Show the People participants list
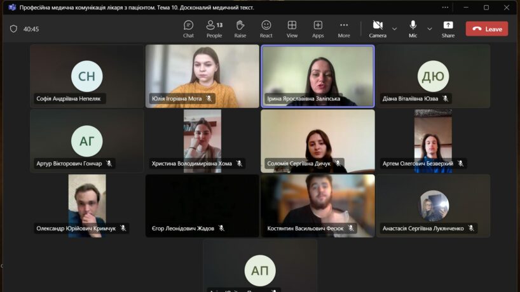Image resolution: width=520 pixels, height=292 pixels. tap(214, 29)
